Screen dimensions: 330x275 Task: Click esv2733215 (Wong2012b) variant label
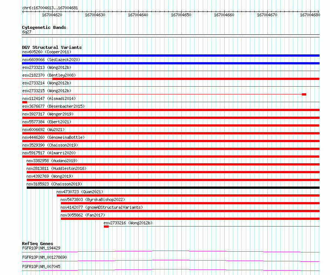click(47, 91)
